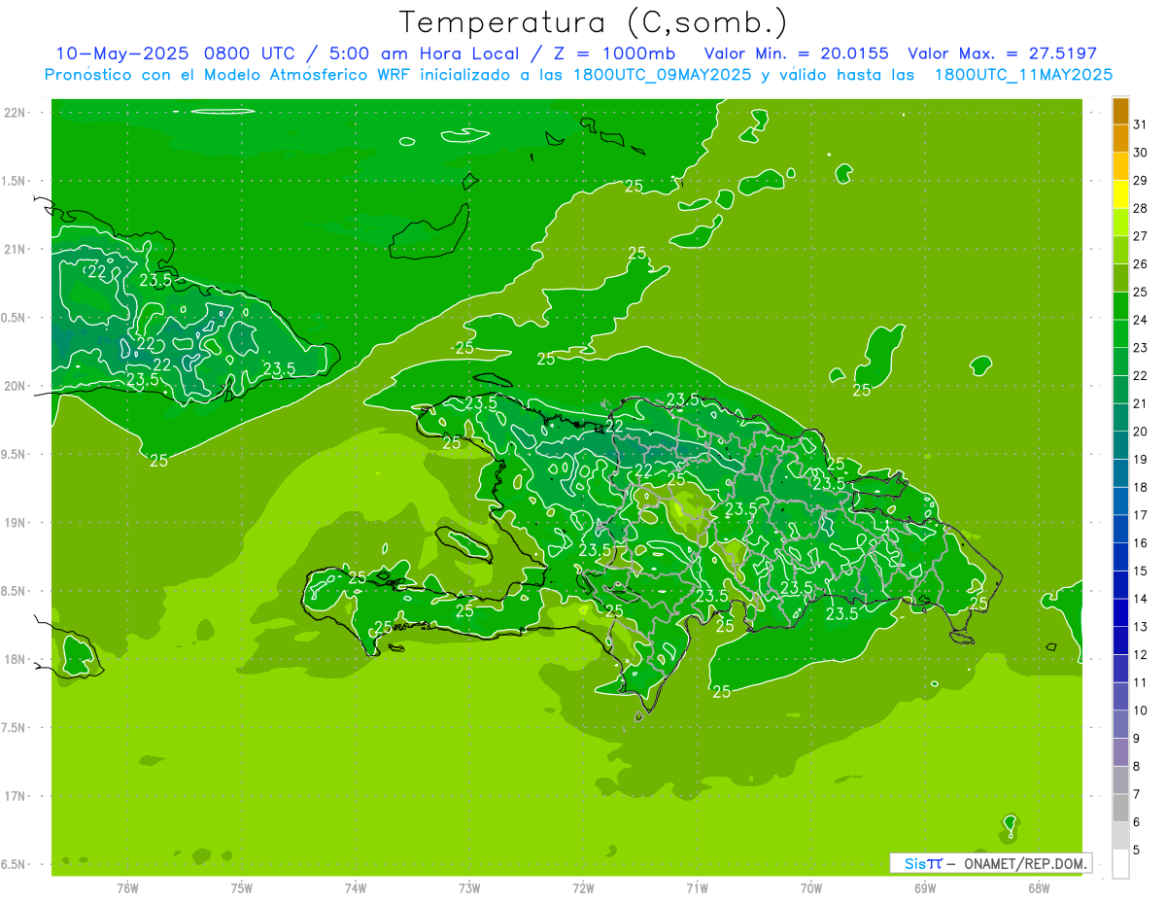Click the bright yellow swatch between 28 and 29
1166x901 pixels.
tap(1120, 195)
